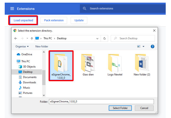The width and height of the screenshot is (171, 118).
Task: Go up one directory level arrow
Action: point(32,39)
